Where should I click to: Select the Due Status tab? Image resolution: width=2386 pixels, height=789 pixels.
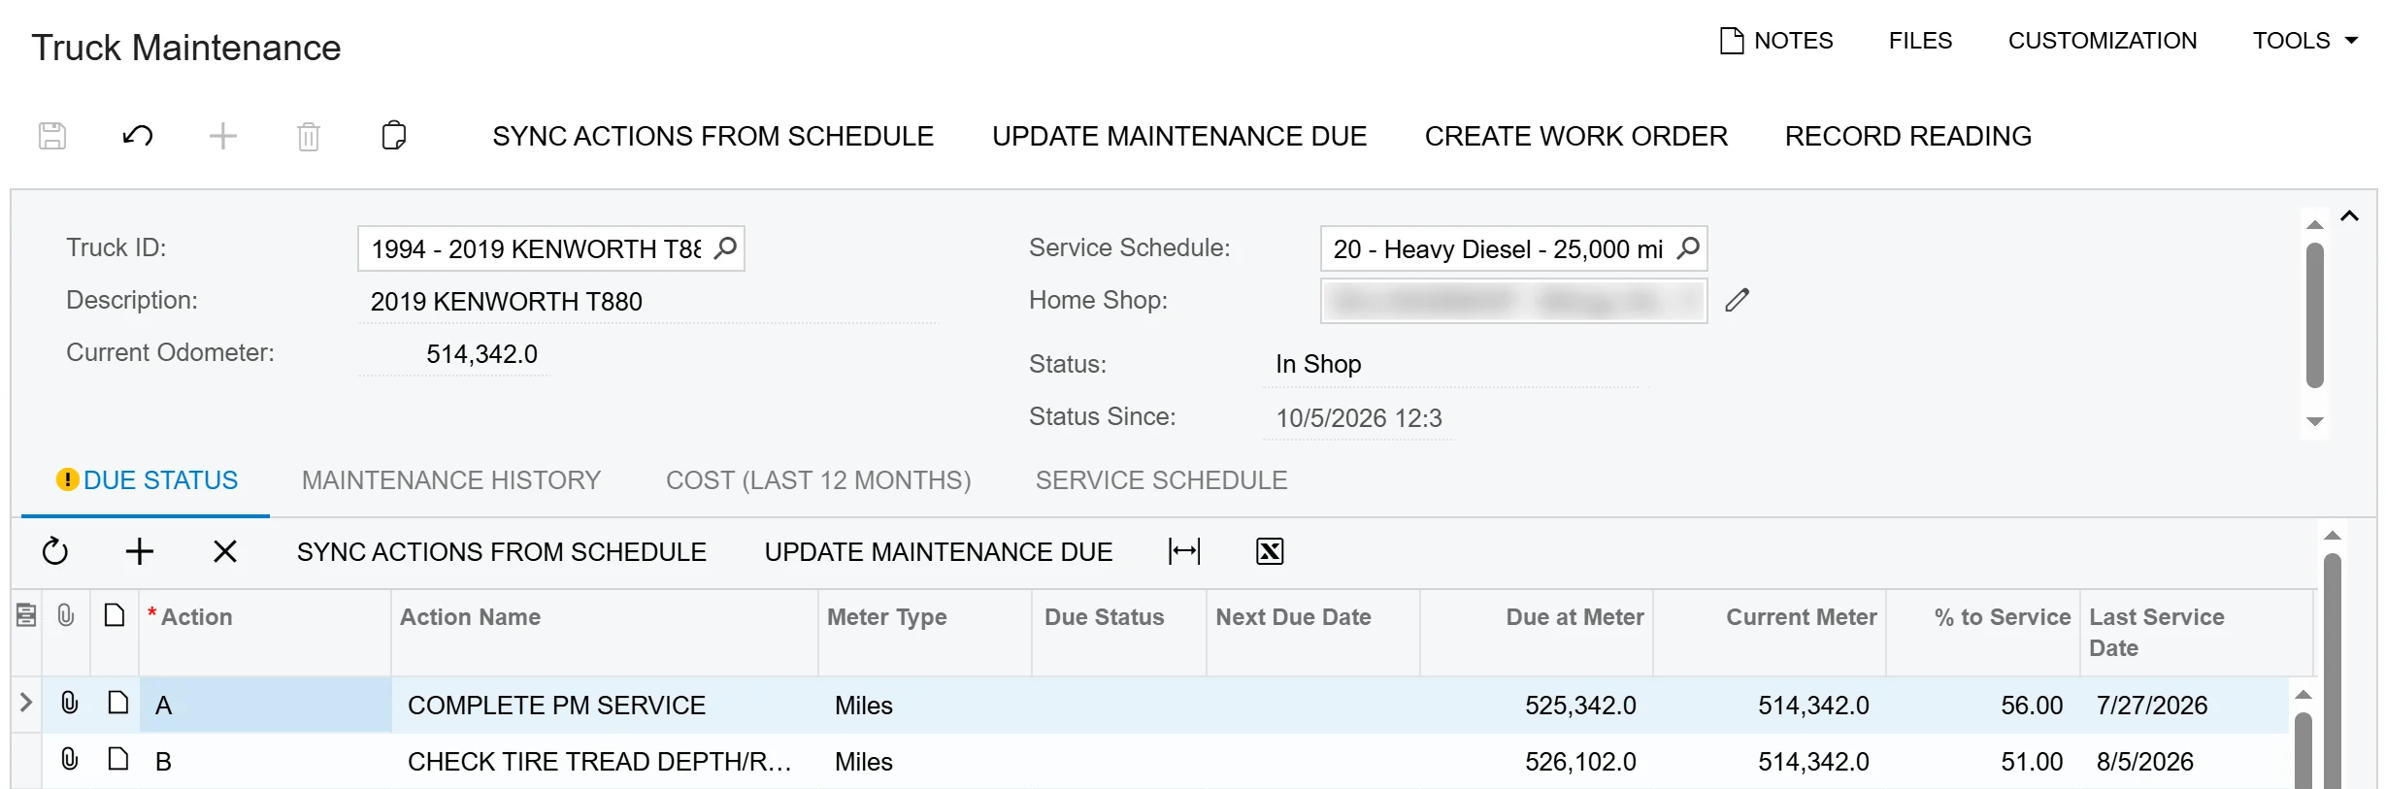click(148, 480)
